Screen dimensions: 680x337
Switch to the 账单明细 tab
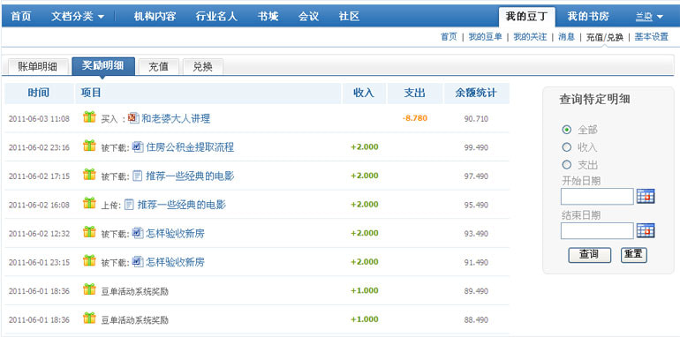point(37,67)
